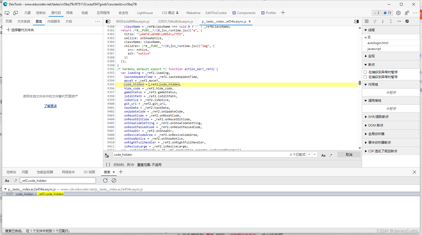Open search result line 9395
The image size is (422, 235).
point(211,194)
